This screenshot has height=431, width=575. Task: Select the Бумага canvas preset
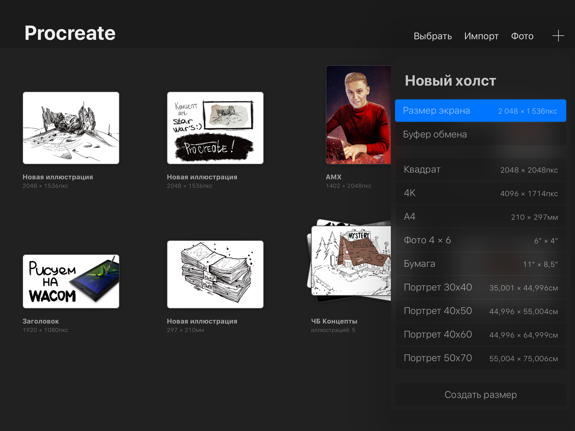[x=481, y=264]
